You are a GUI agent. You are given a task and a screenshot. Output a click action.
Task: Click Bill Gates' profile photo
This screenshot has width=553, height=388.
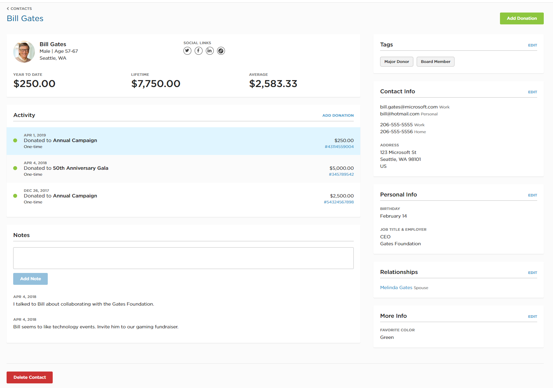click(24, 52)
